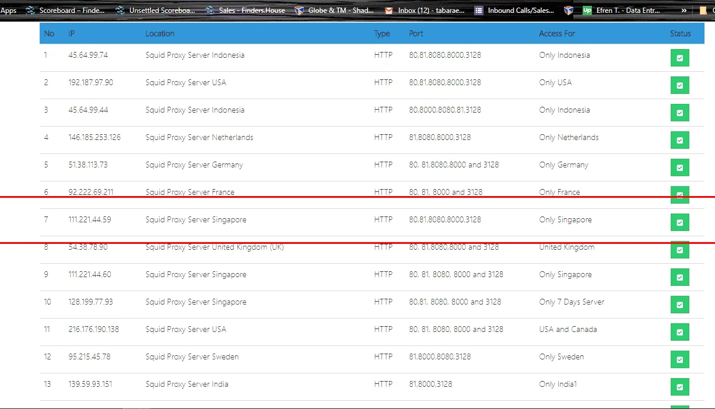Click status check icon for 128.199.77.93 row
Screen dimensions: 715x409
tap(679, 305)
